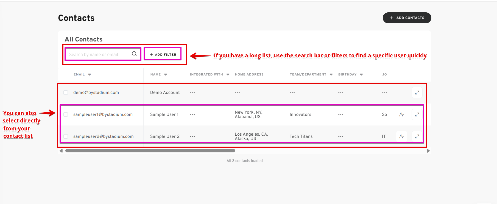Click the right scroll arrow of table

point(428,151)
